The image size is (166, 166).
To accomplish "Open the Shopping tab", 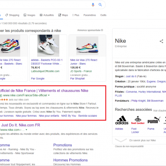I will click(12, 15).
